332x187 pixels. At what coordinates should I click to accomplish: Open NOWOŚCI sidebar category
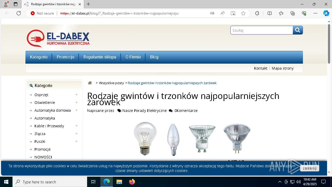click(x=43, y=157)
